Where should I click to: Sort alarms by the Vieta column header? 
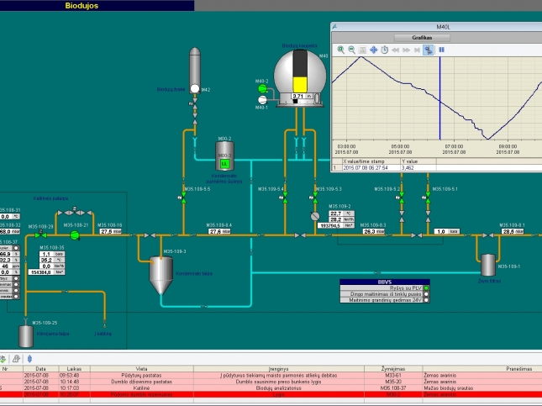(142, 369)
